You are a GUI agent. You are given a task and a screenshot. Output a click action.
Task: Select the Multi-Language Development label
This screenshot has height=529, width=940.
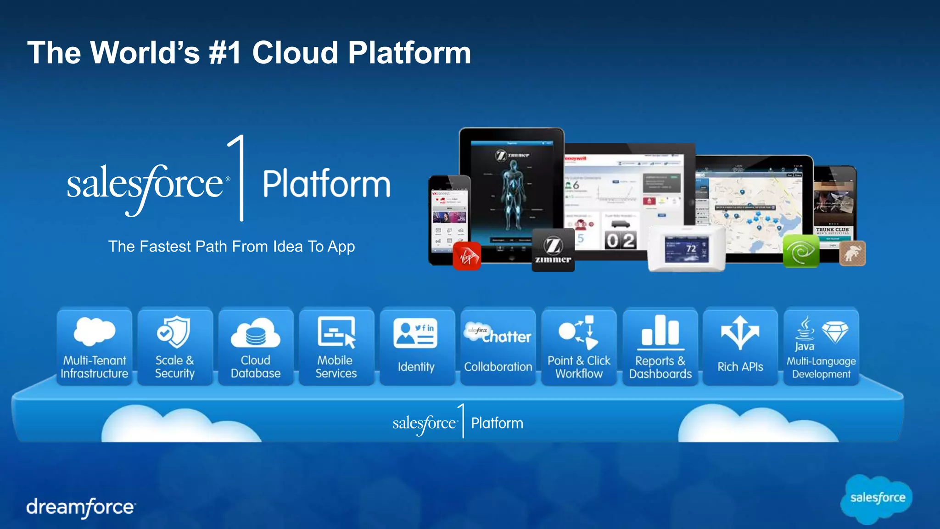(x=821, y=368)
